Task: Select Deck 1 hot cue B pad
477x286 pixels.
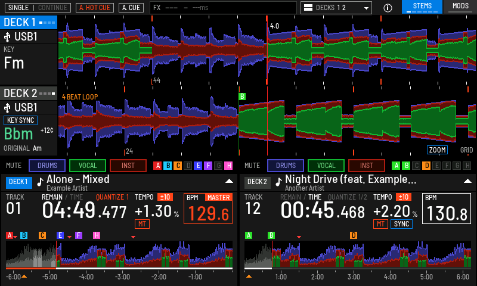Action: [168, 166]
